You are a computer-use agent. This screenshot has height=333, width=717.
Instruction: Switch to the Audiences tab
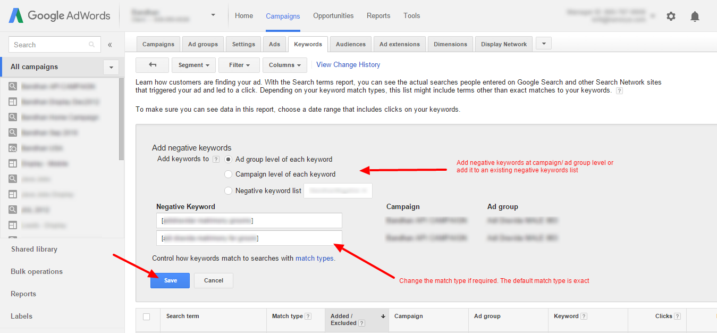pyautogui.click(x=351, y=44)
